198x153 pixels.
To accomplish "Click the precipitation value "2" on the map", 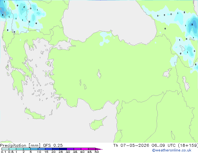I will click(24, 7).
